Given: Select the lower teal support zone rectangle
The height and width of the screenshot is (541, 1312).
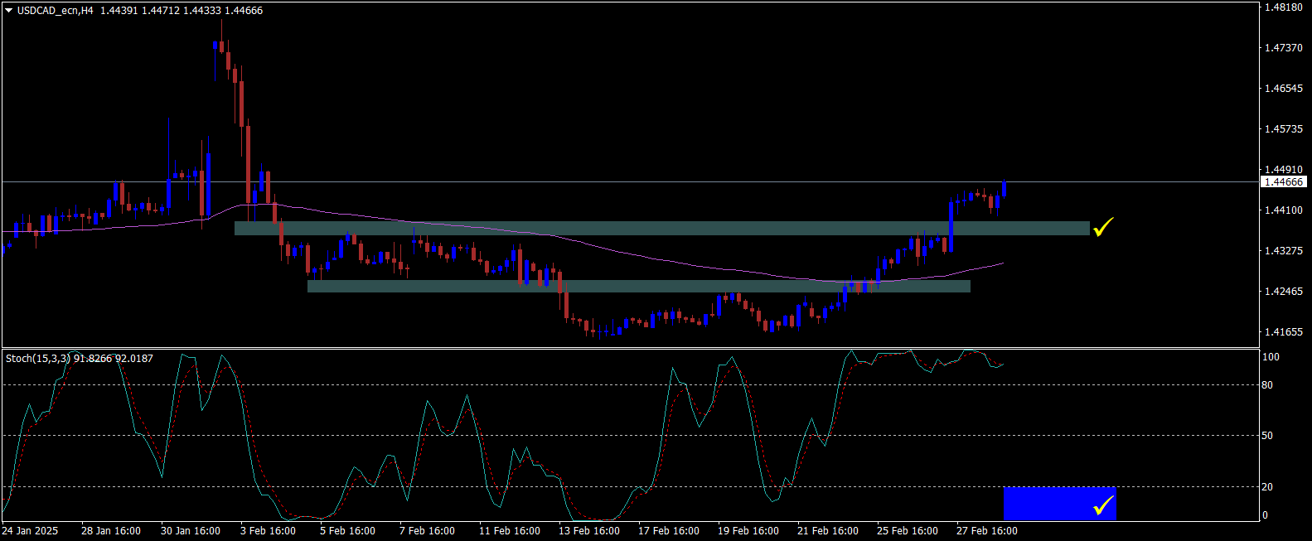Looking at the screenshot, I should click(638, 287).
